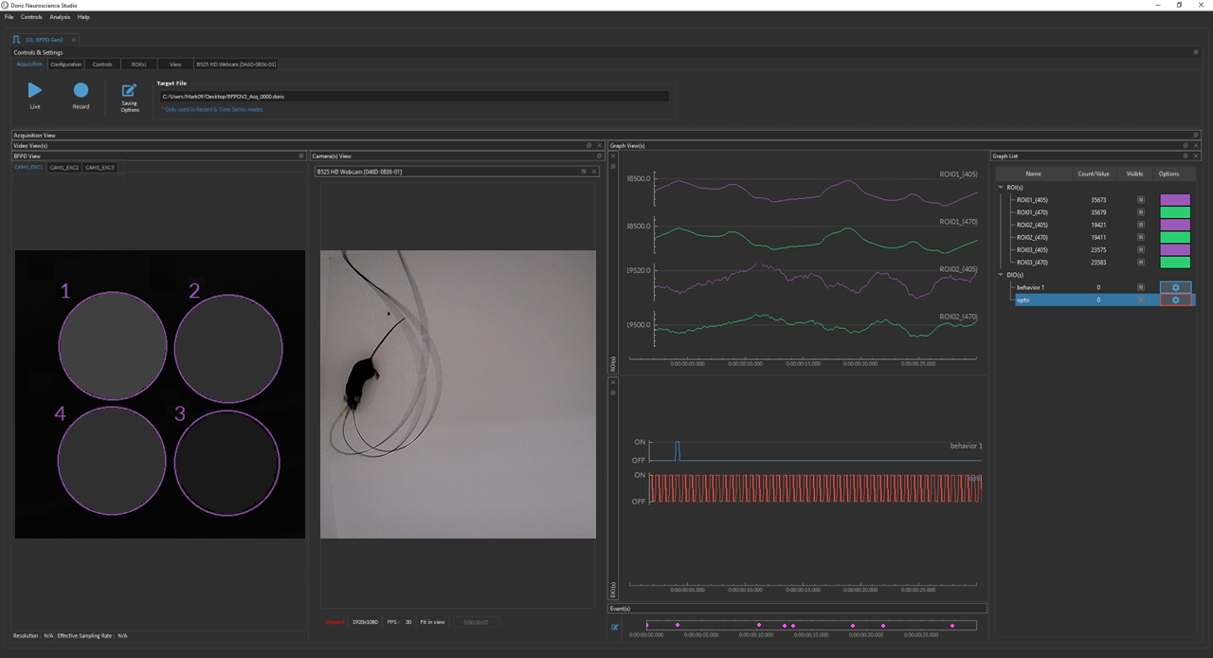Screen dimensions: 1213x658
Task: Click the Fit in view button
Action: point(432,622)
